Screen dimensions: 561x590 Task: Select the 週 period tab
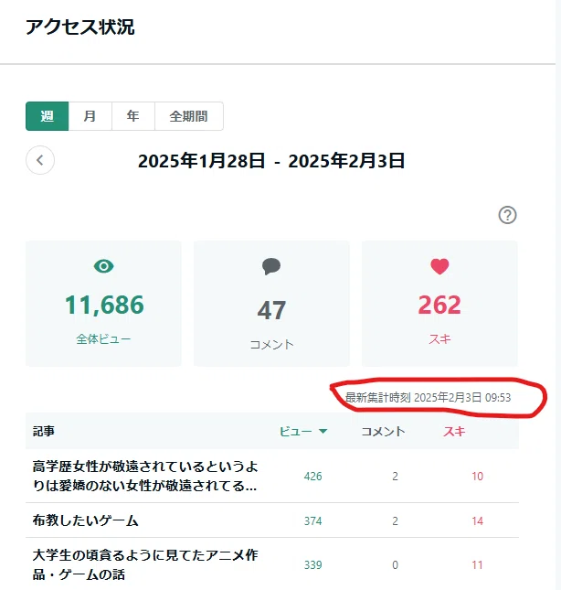point(47,116)
